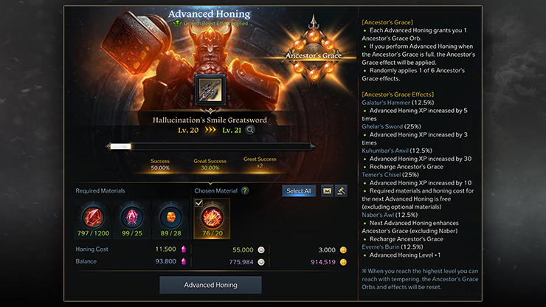Toggle the 76/20 optional material slot

[x=212, y=218]
